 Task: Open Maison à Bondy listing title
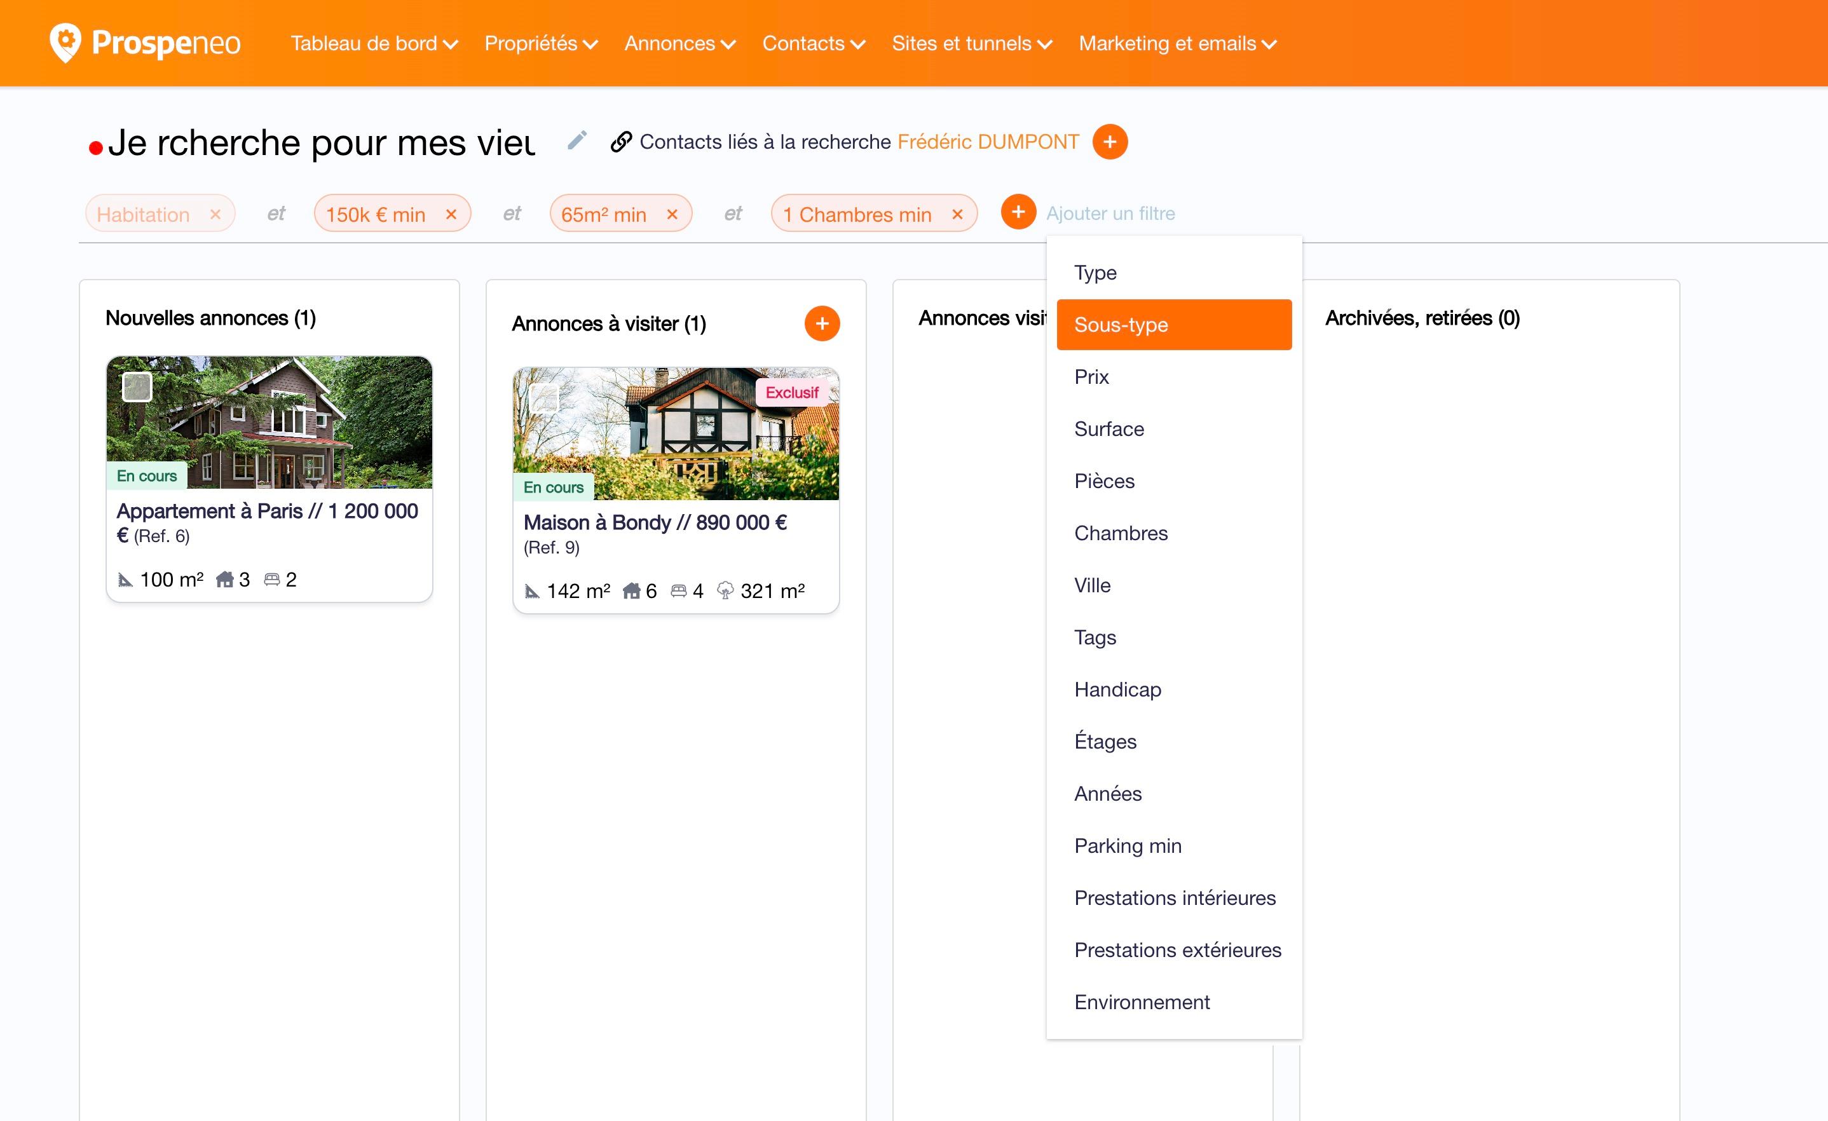[x=654, y=522]
